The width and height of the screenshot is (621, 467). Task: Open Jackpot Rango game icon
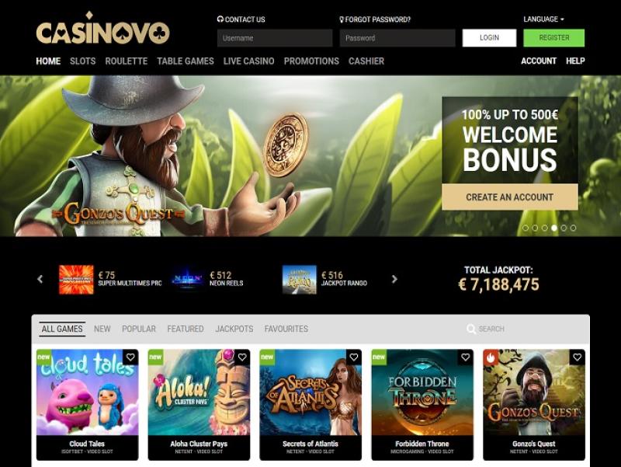tap(300, 280)
